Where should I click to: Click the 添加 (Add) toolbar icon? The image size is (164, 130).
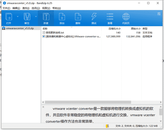coord(62,17)
